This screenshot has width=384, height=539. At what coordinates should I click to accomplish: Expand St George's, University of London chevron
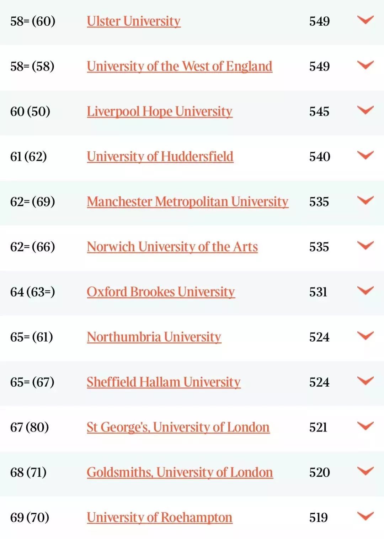[x=366, y=426]
